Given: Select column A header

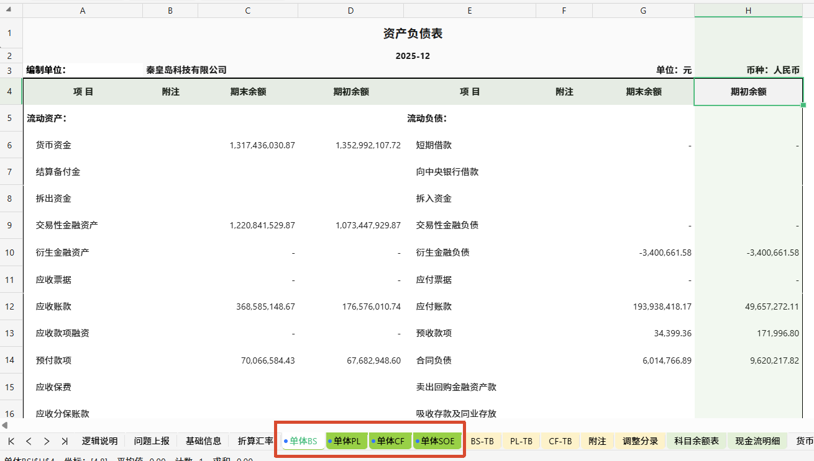Looking at the screenshot, I should pyautogui.click(x=83, y=11).
